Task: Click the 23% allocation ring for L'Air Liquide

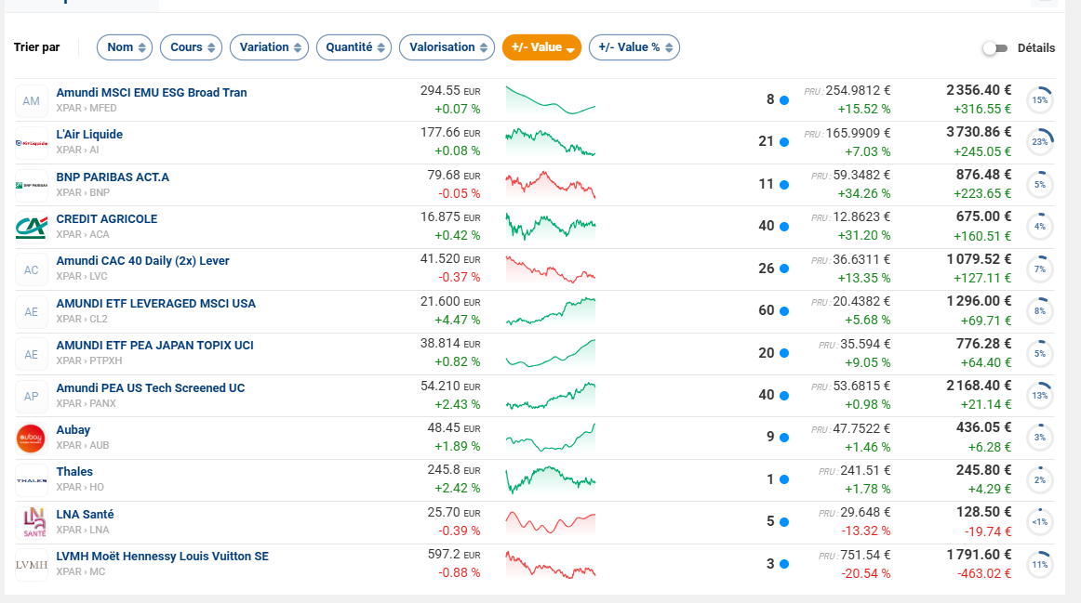Action: point(1040,142)
